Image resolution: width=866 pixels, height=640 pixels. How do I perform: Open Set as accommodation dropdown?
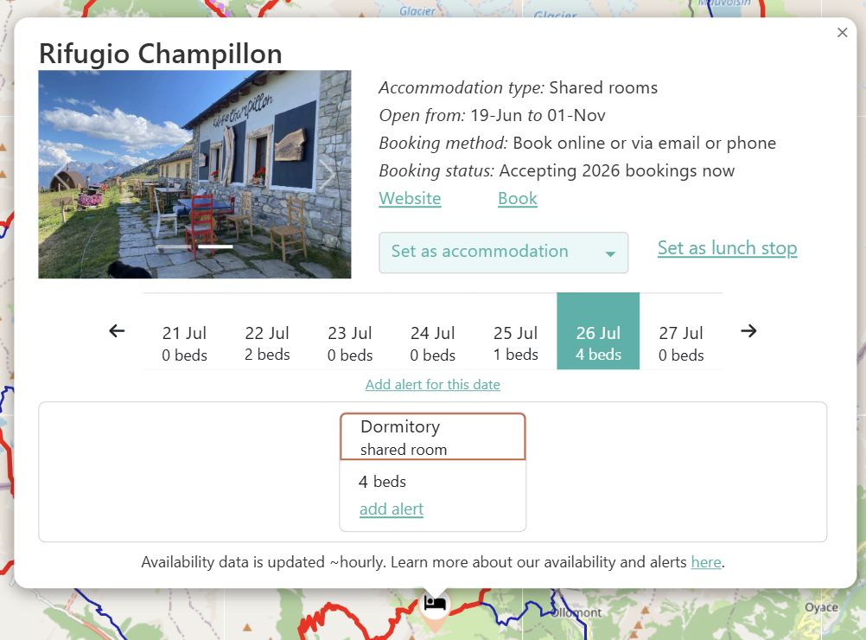pos(503,253)
